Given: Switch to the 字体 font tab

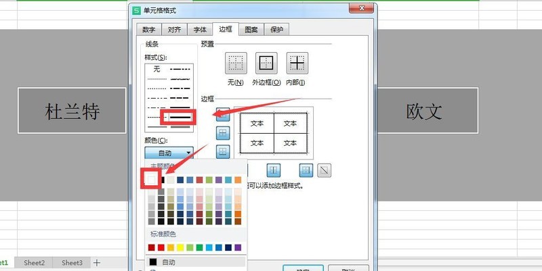Looking at the screenshot, I should [x=199, y=30].
